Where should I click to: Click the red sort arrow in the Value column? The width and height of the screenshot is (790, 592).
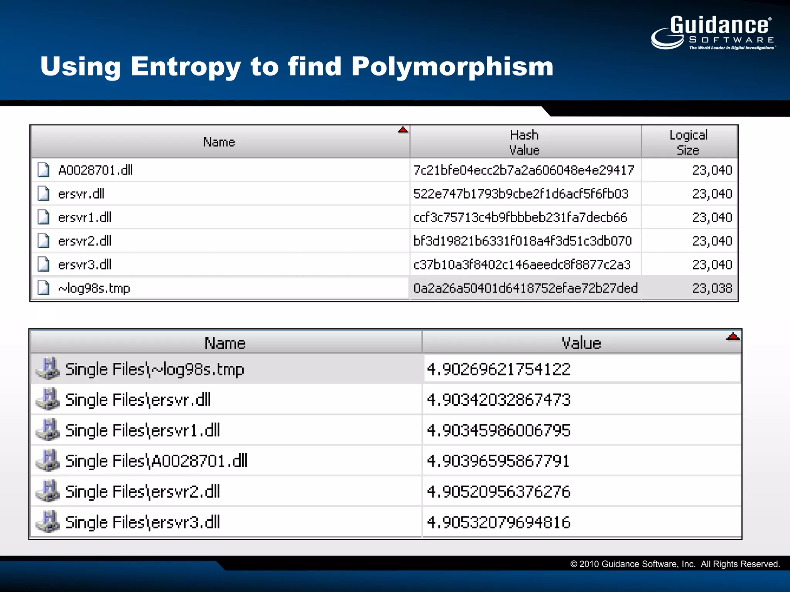point(733,337)
